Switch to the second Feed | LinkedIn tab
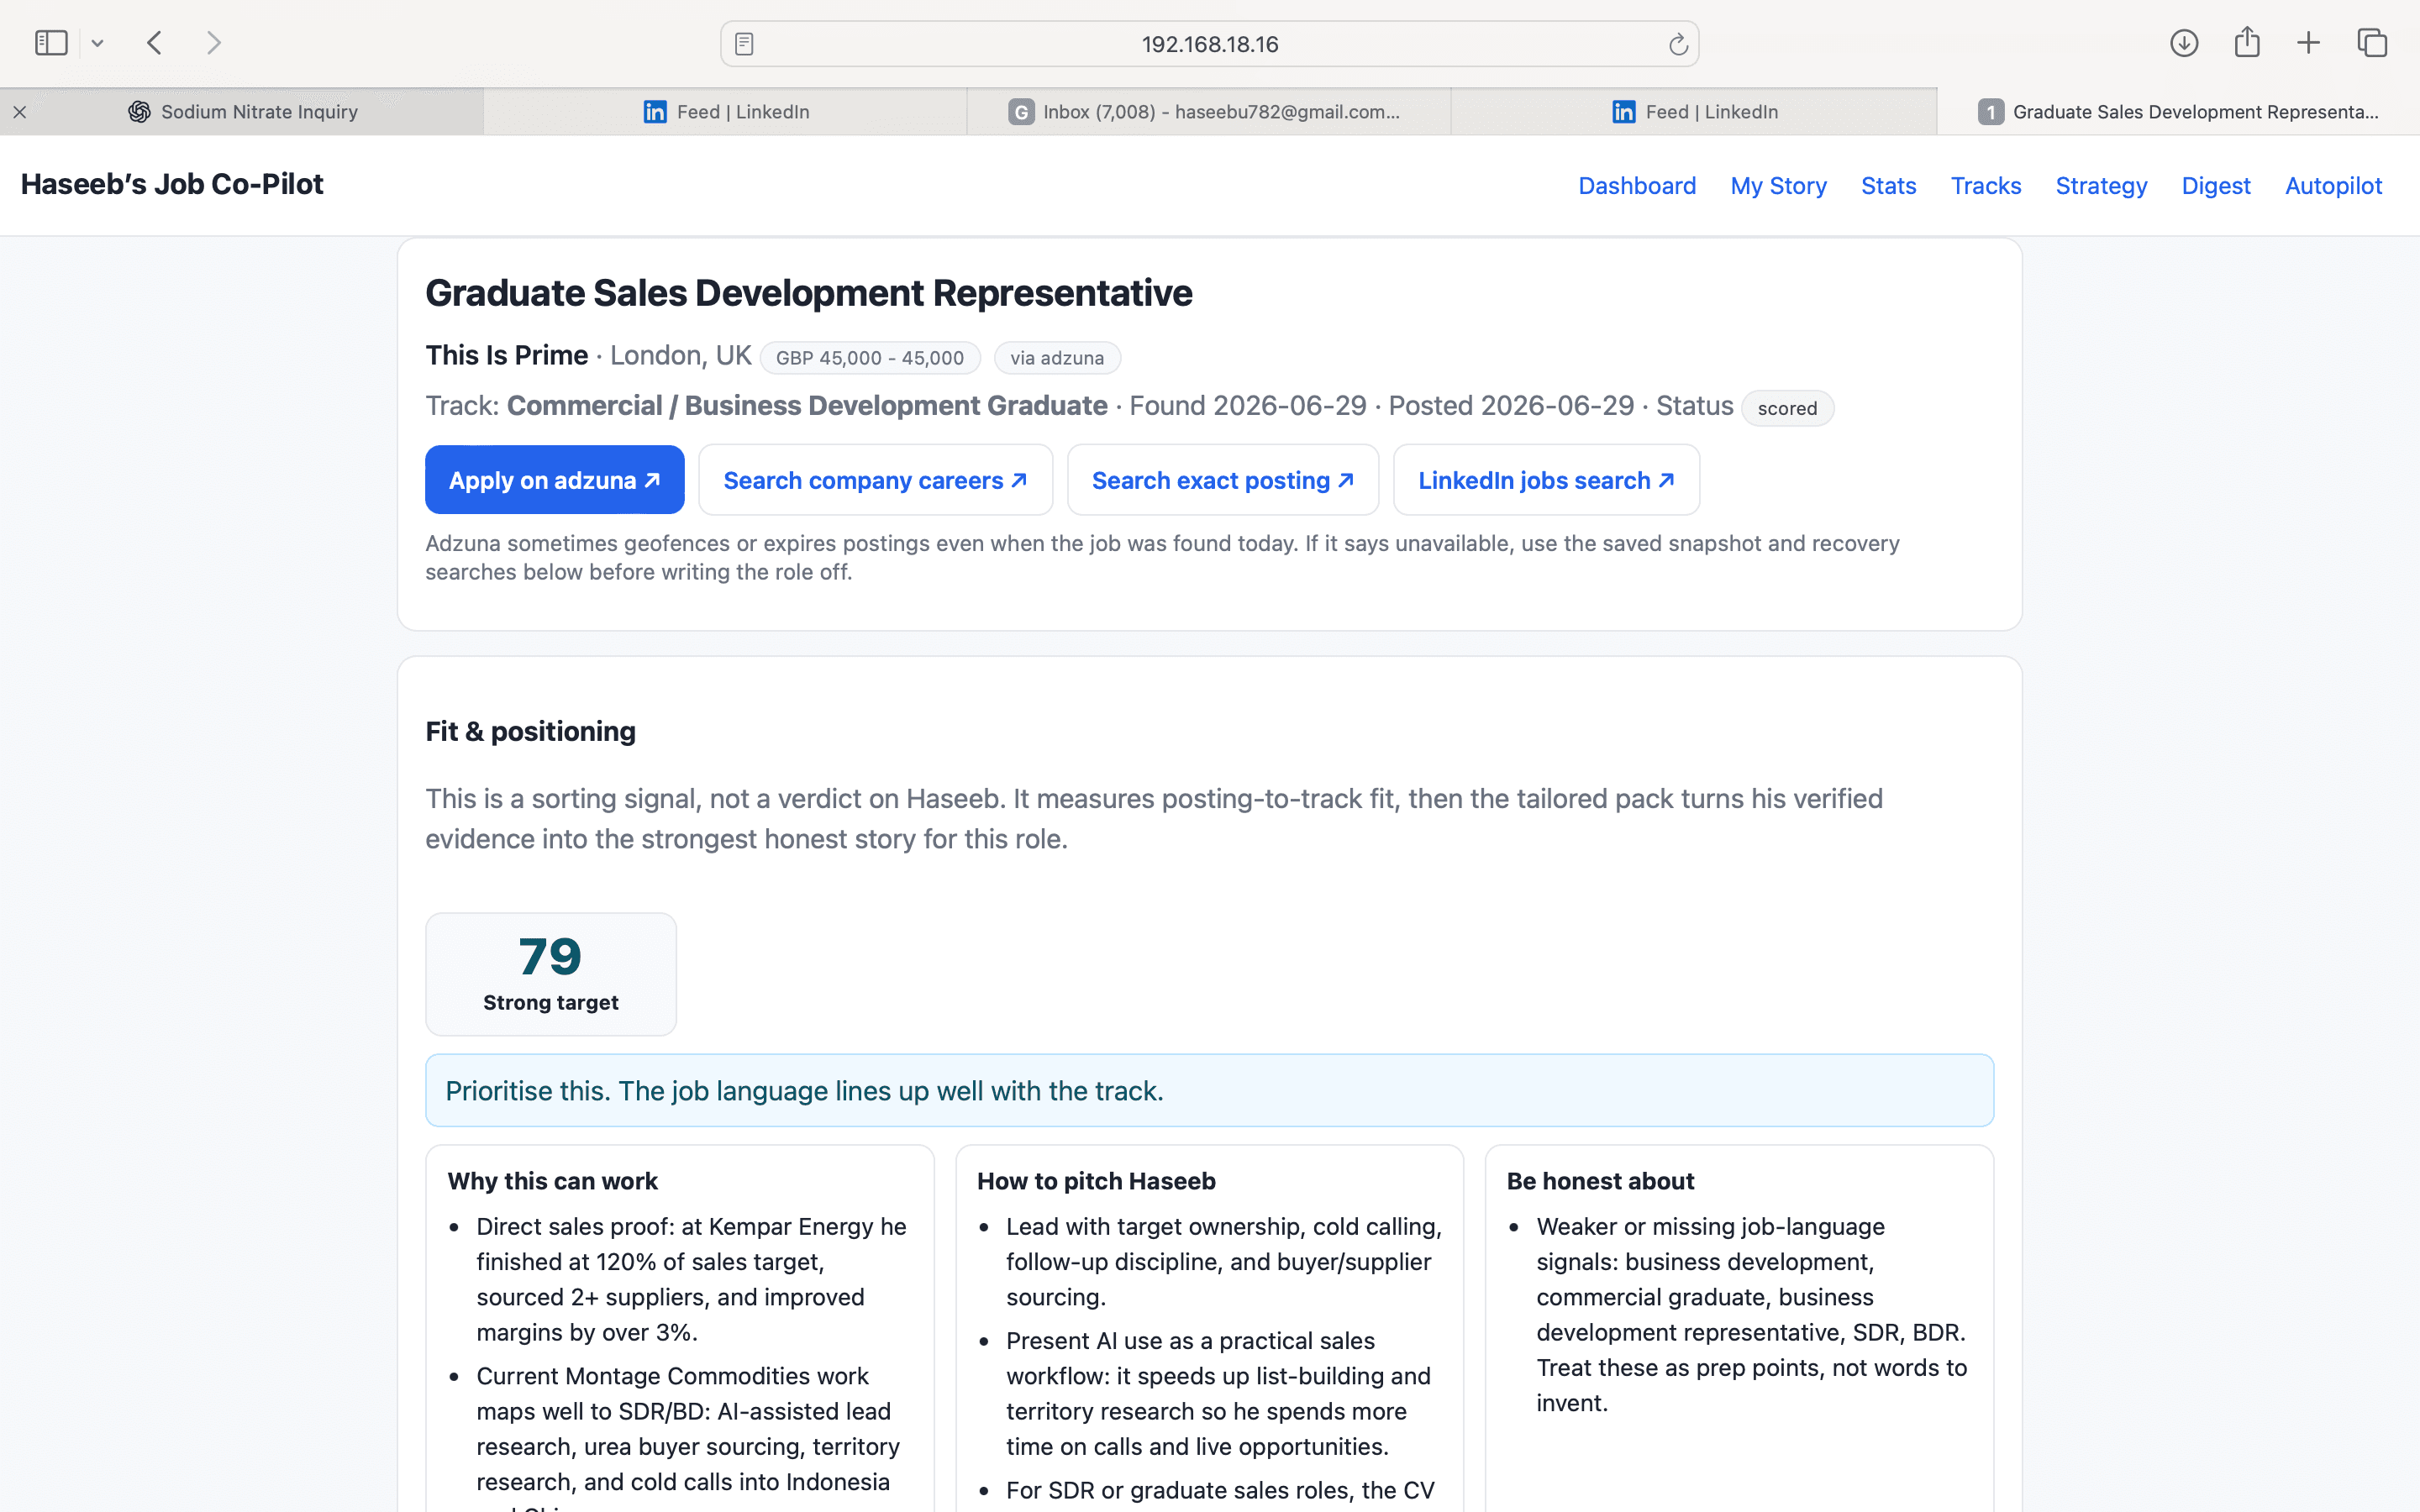Image resolution: width=2420 pixels, height=1512 pixels. pos(1694,112)
